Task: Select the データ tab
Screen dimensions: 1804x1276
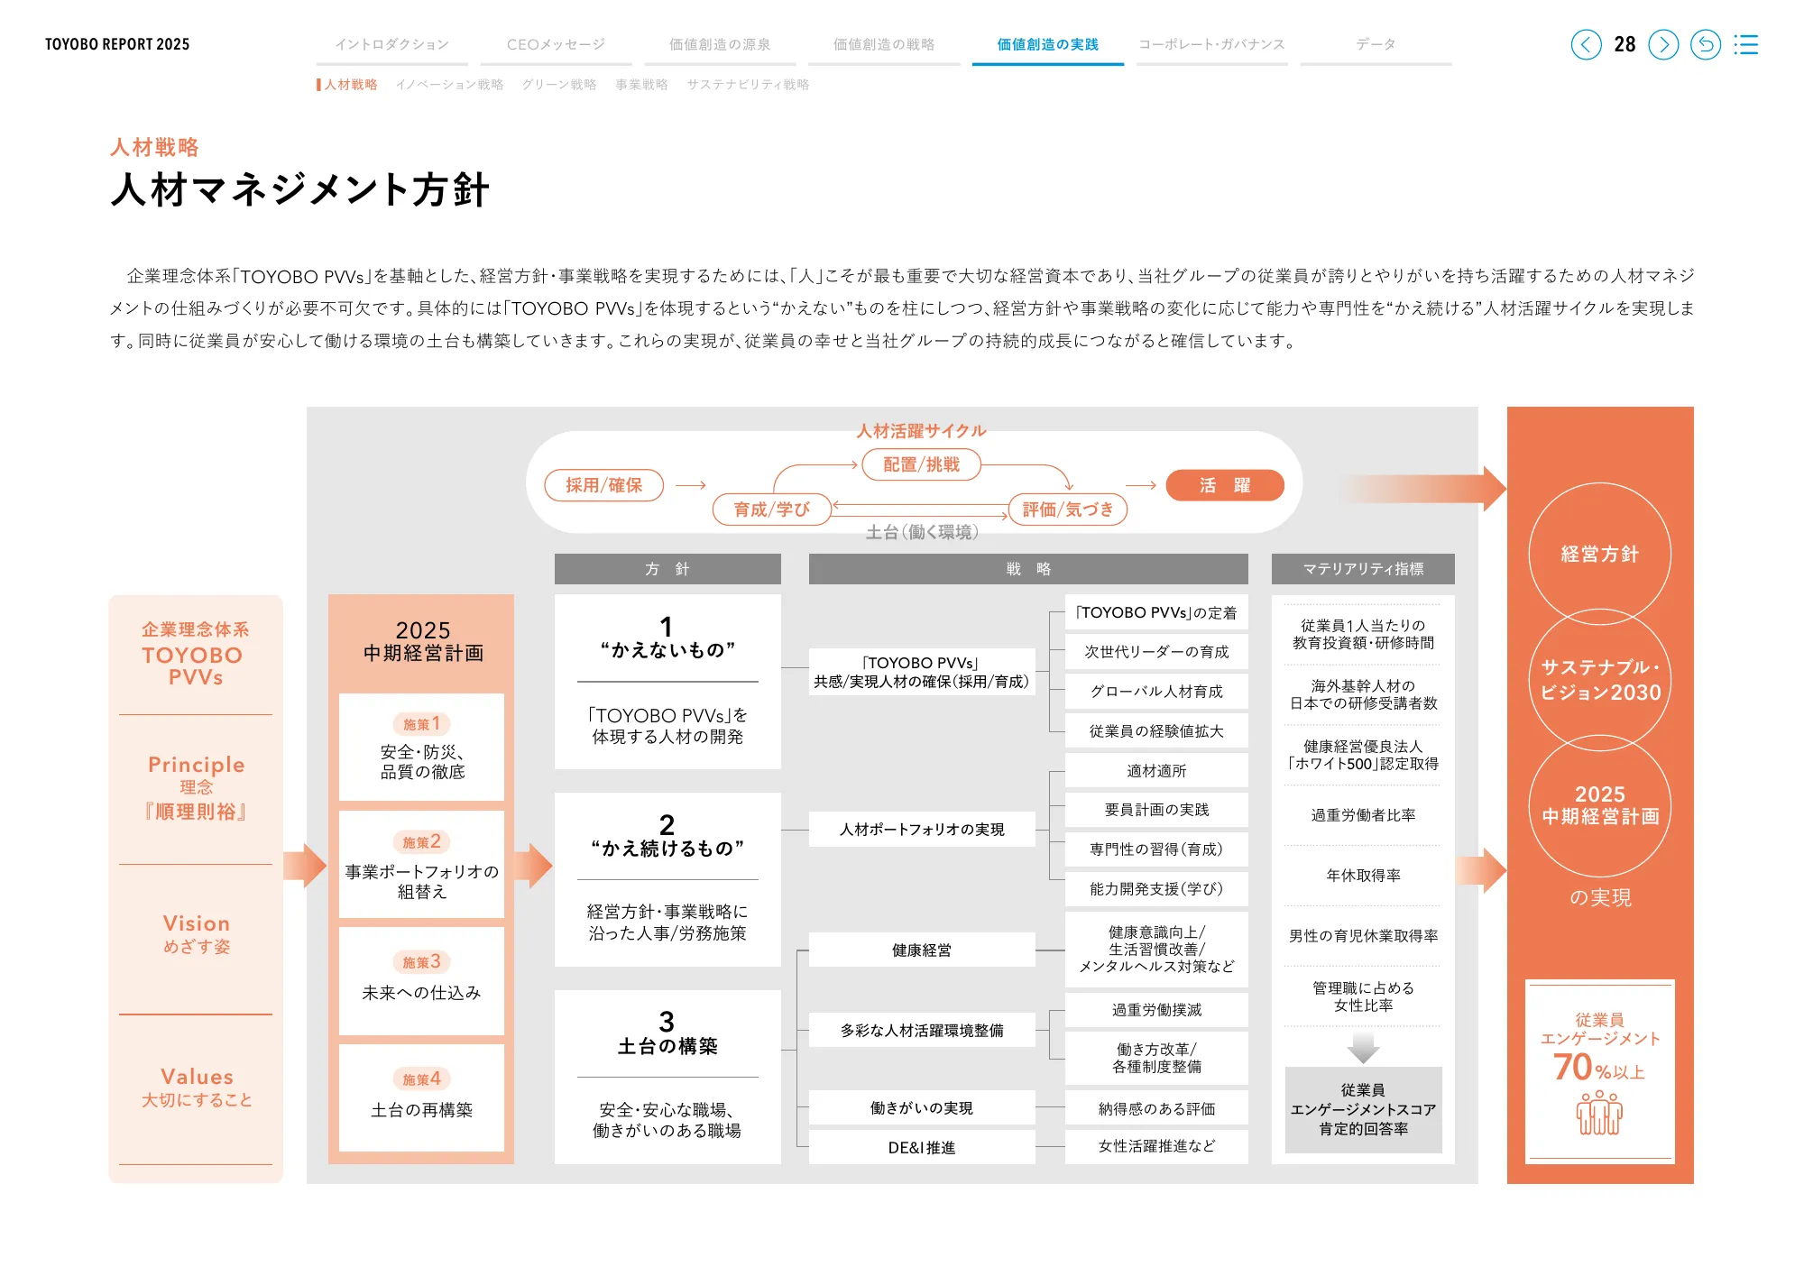Action: tap(1376, 44)
